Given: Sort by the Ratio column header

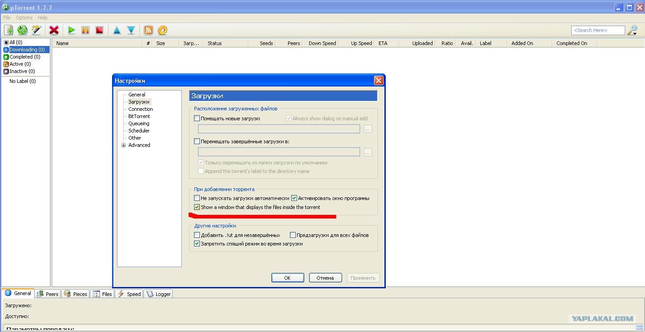Looking at the screenshot, I should [x=446, y=43].
